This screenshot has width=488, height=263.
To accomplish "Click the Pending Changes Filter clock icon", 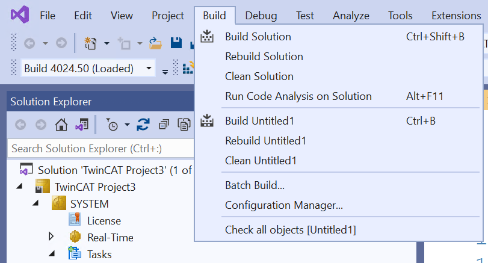I will [x=112, y=125].
